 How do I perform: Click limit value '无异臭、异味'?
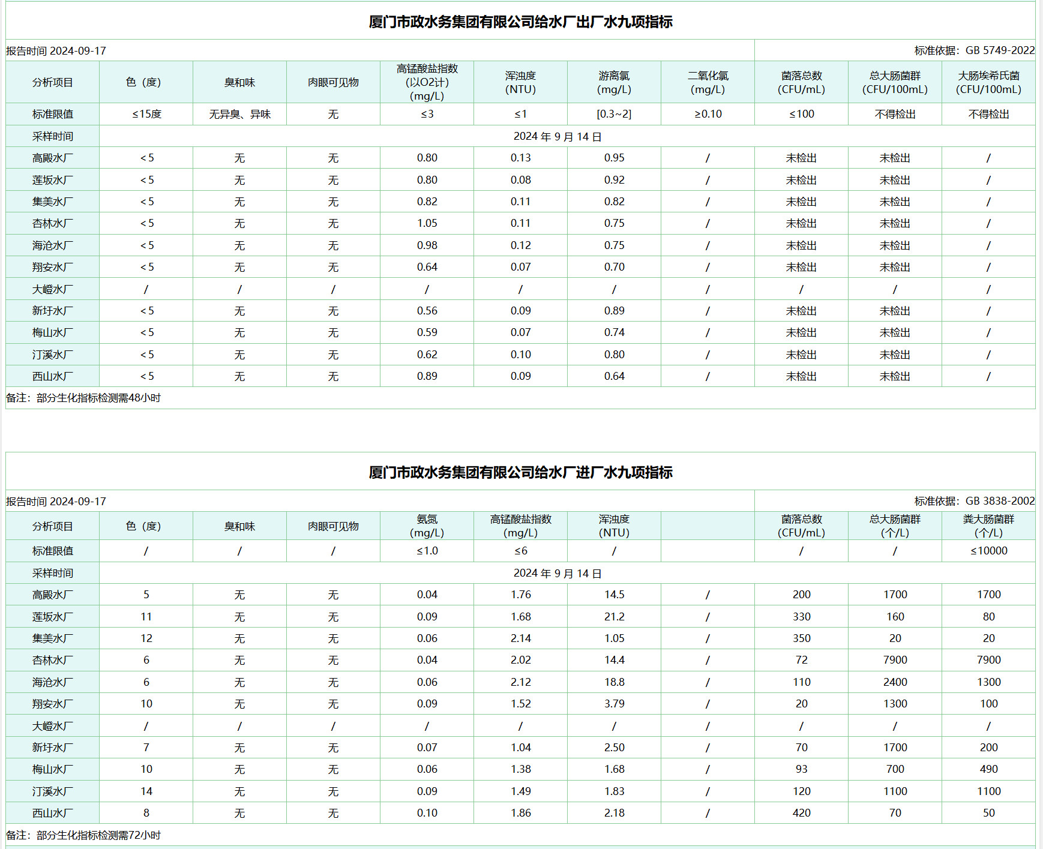pos(239,114)
